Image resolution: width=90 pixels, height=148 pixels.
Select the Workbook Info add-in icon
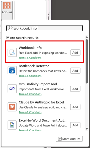(12, 52)
